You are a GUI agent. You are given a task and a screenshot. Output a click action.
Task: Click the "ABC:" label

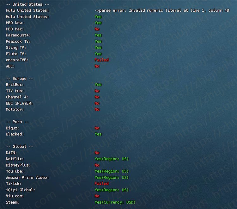[x=10, y=66]
